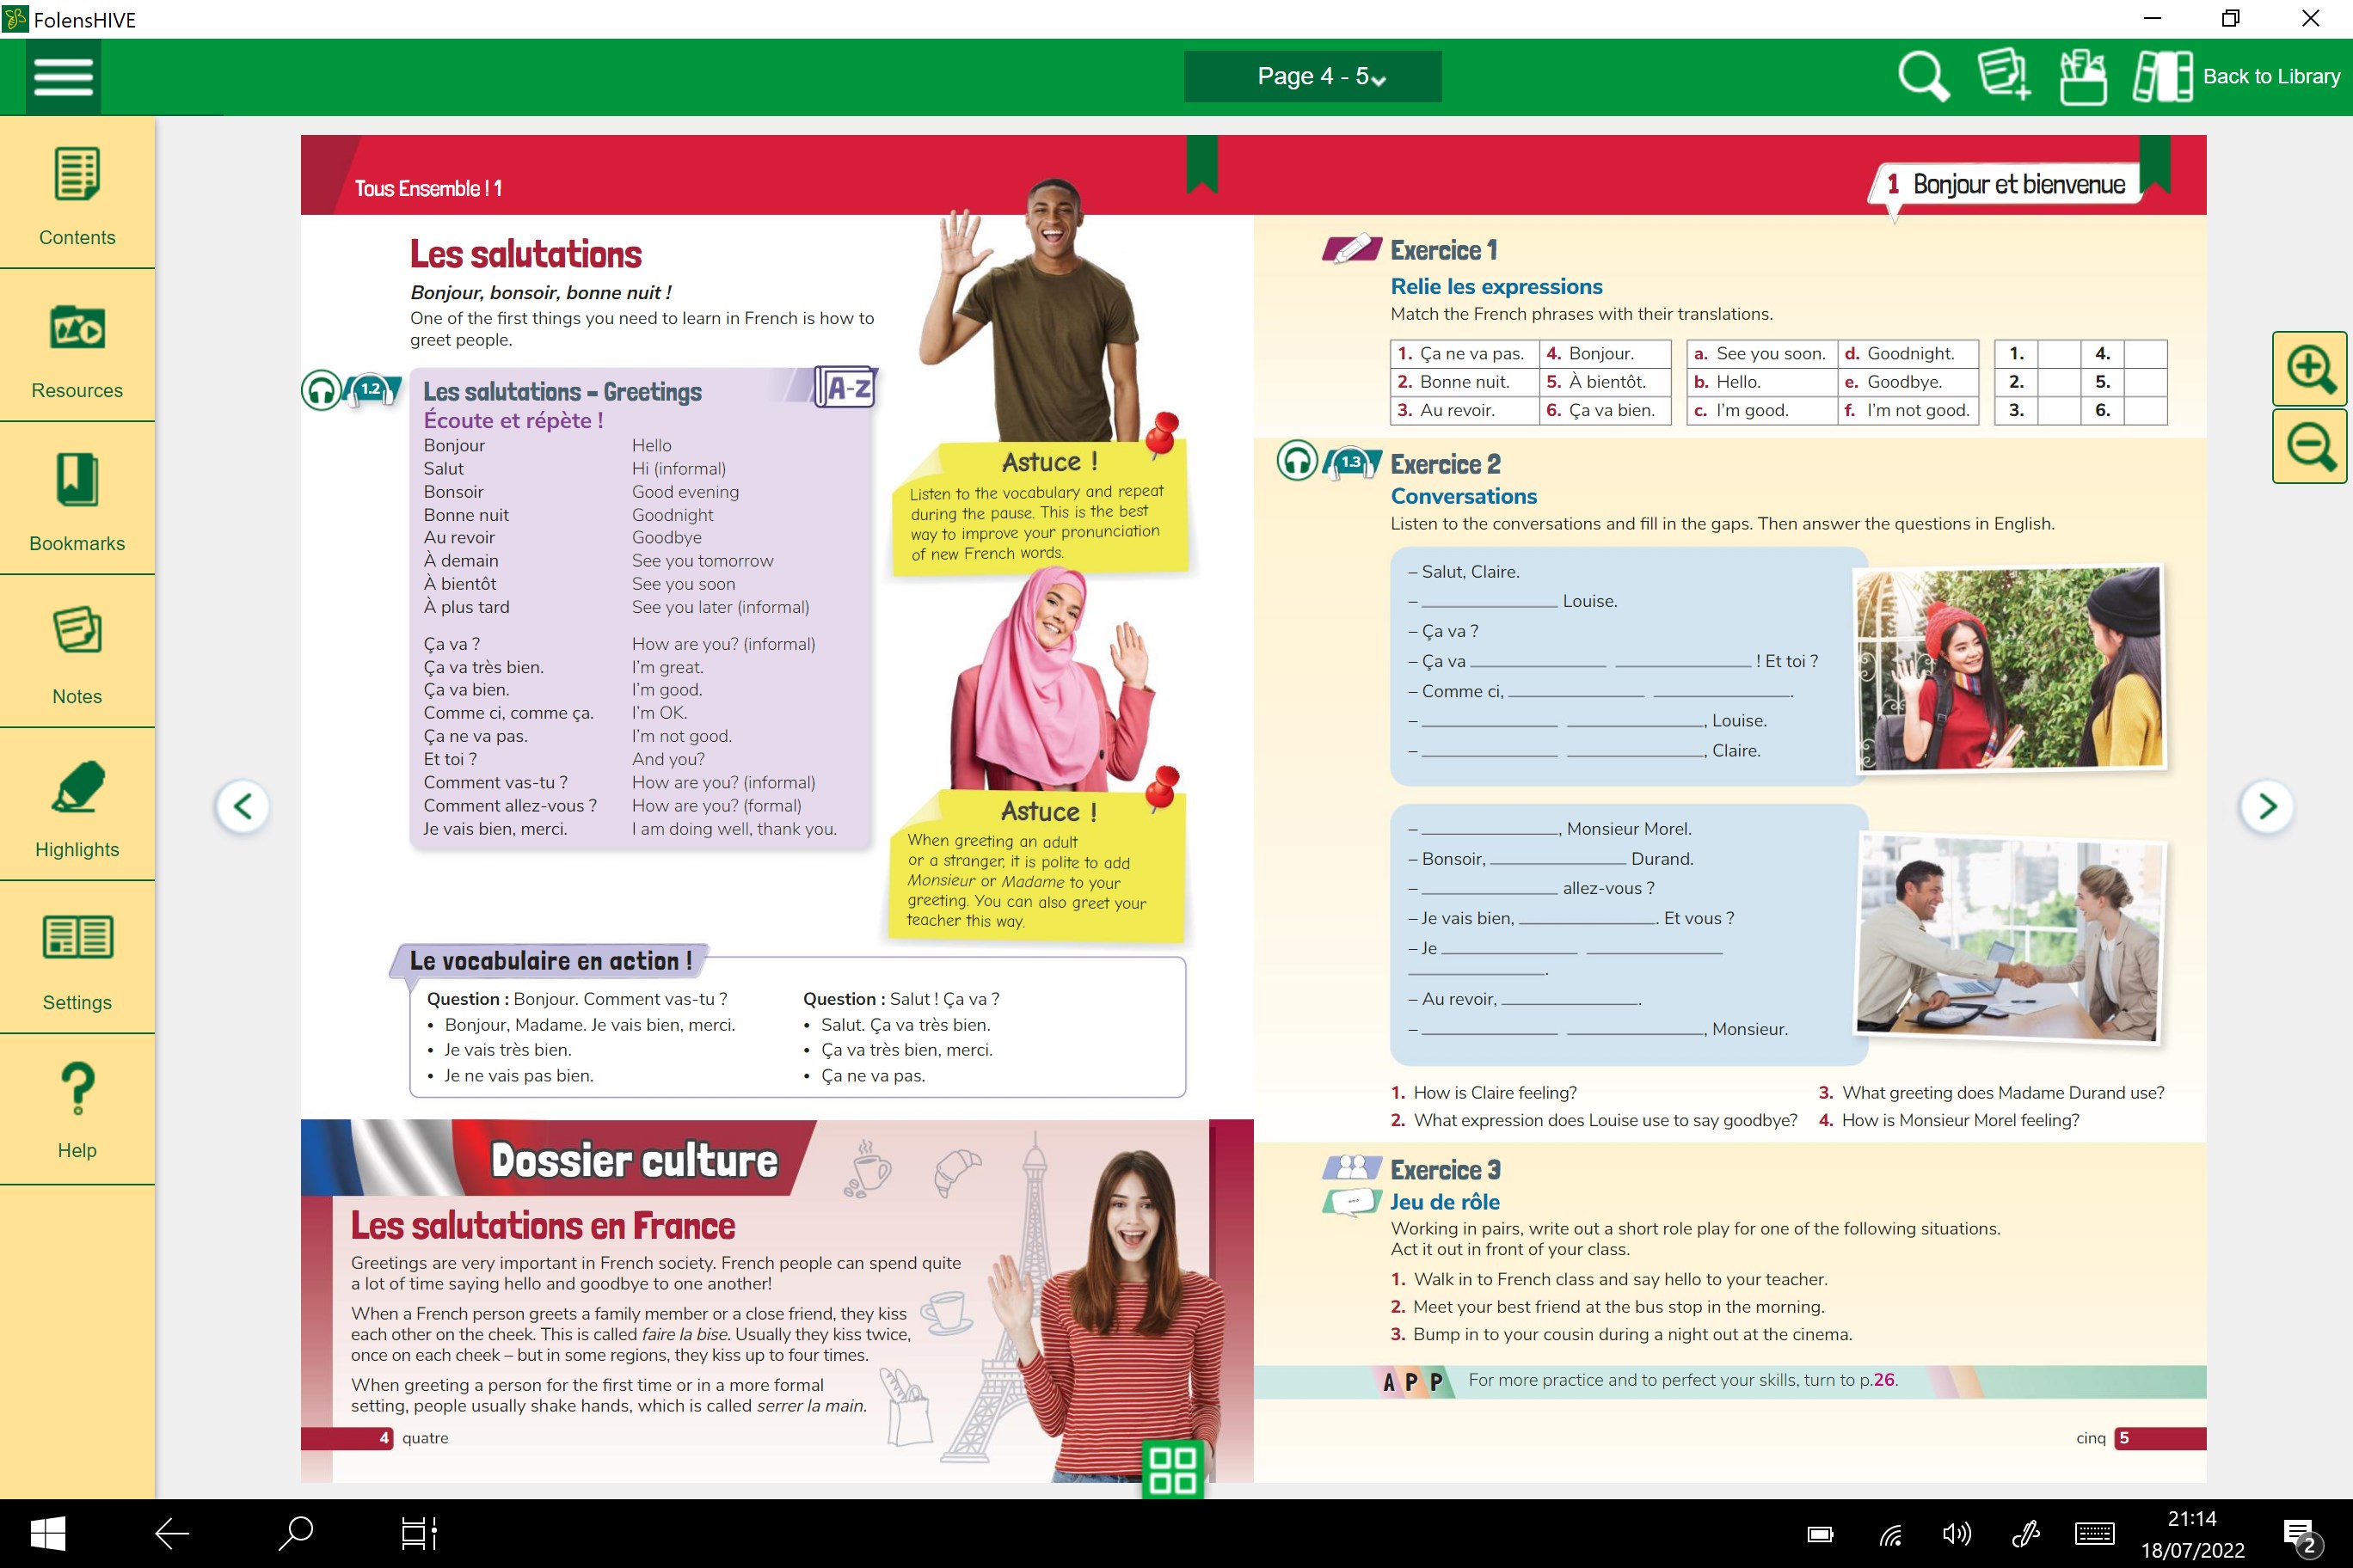Open Windows notification center
The height and width of the screenshot is (1568, 2353).
(2300, 1533)
